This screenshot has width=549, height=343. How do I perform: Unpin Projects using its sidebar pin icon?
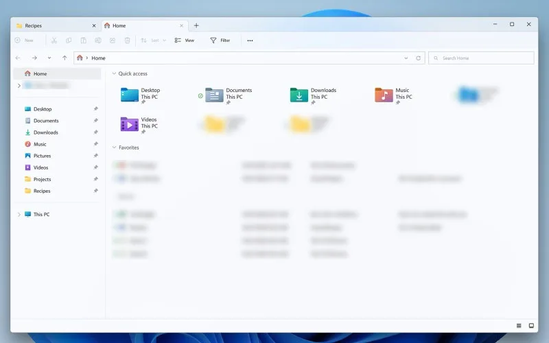click(x=95, y=179)
